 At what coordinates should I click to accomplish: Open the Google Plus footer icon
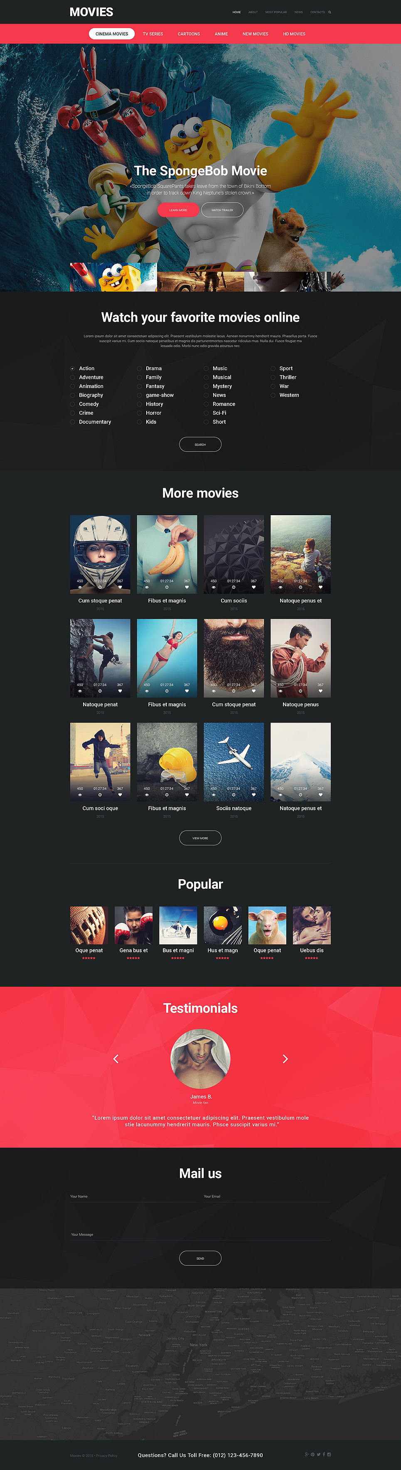[x=307, y=1455]
